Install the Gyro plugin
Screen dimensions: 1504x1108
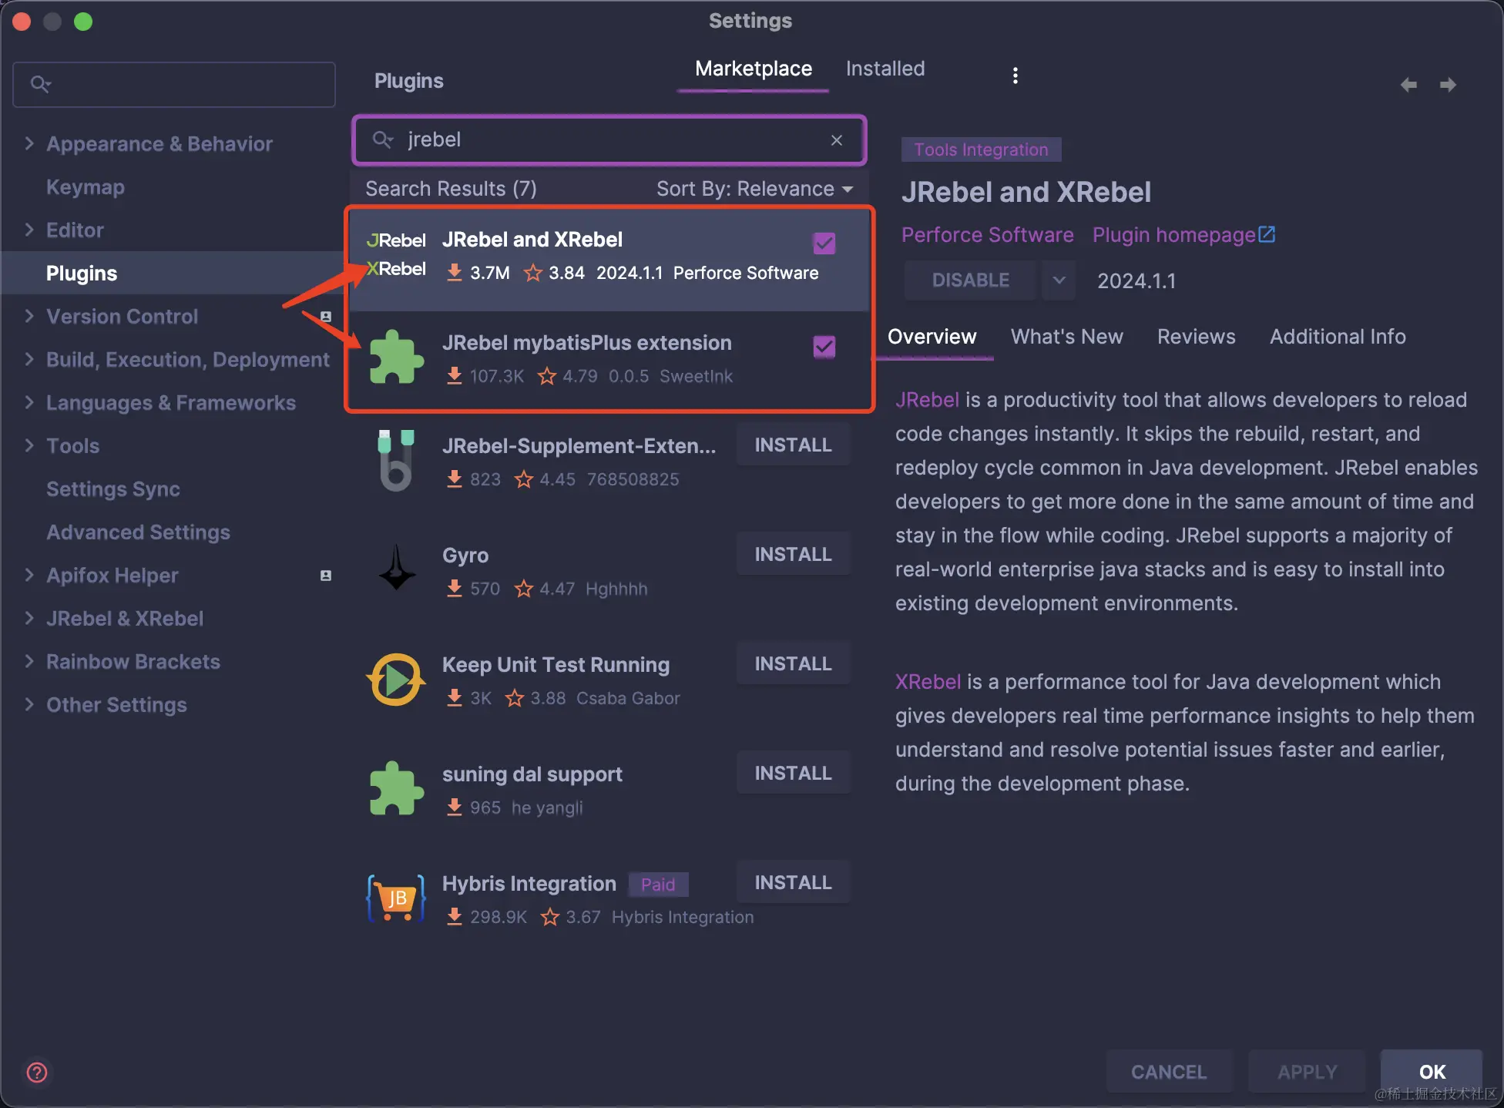[x=792, y=554]
